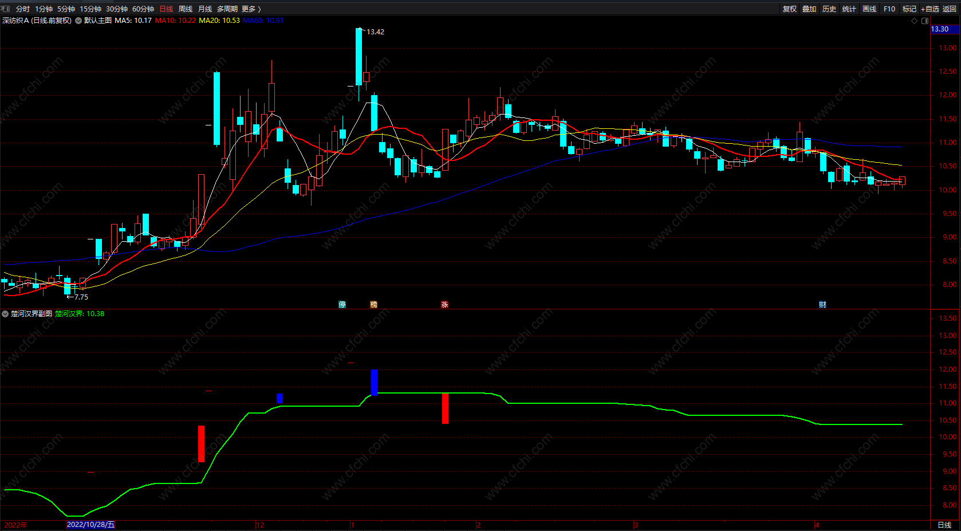This screenshot has width=961, height=531.
Task: Open the 楚河汉界副图 sub-chart dropdown arrow
Action: 5,314
